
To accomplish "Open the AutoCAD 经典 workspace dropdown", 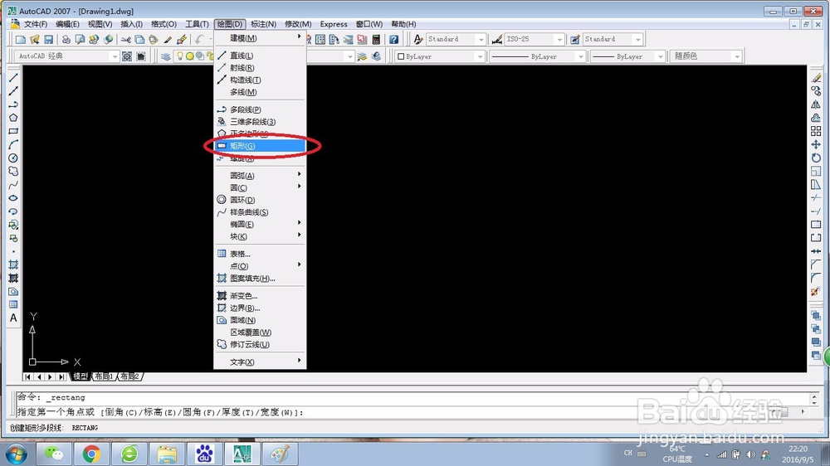I will (115, 56).
